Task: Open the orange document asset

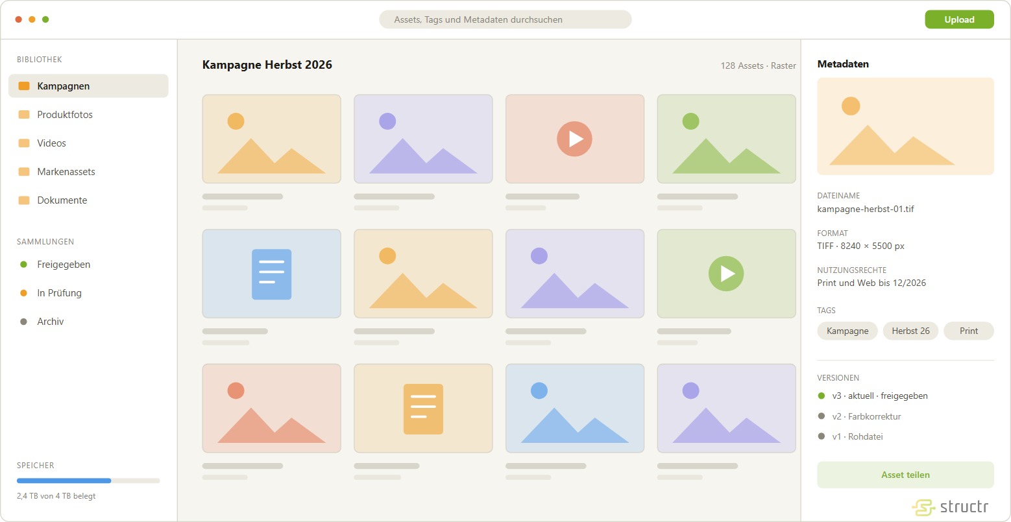Action: pos(423,409)
